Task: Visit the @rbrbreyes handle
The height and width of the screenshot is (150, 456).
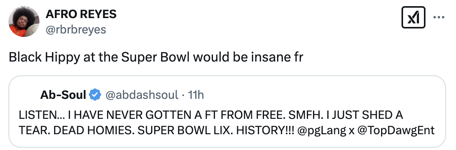Action: pos(76,29)
